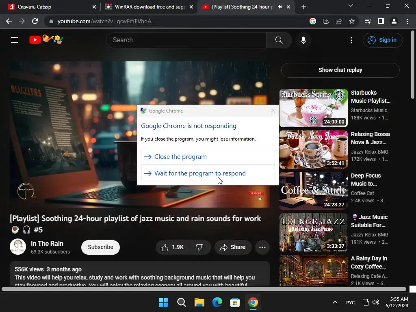The height and width of the screenshot is (312, 416).
Task: Visit the Coffee Cat channel name
Action: [x=362, y=193]
